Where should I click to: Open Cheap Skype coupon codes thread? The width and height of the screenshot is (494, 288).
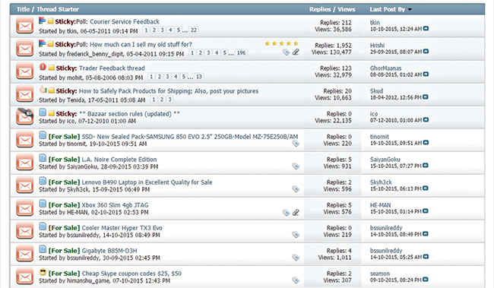(131, 274)
